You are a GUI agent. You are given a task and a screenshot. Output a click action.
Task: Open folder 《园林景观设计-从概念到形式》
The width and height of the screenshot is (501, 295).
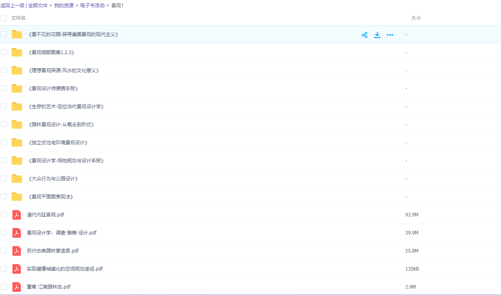[61, 125]
